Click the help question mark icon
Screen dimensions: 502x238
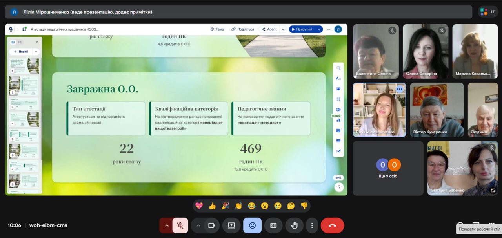pos(338,188)
